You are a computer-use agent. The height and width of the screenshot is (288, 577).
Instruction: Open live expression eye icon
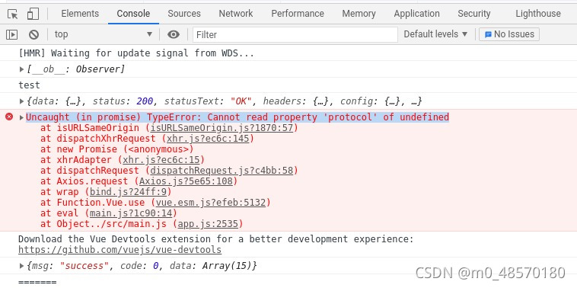point(174,34)
